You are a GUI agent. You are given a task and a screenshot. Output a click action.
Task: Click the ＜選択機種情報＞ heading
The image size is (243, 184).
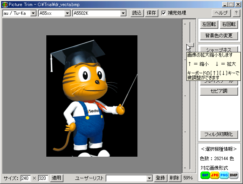pyautogui.click(x=219, y=149)
